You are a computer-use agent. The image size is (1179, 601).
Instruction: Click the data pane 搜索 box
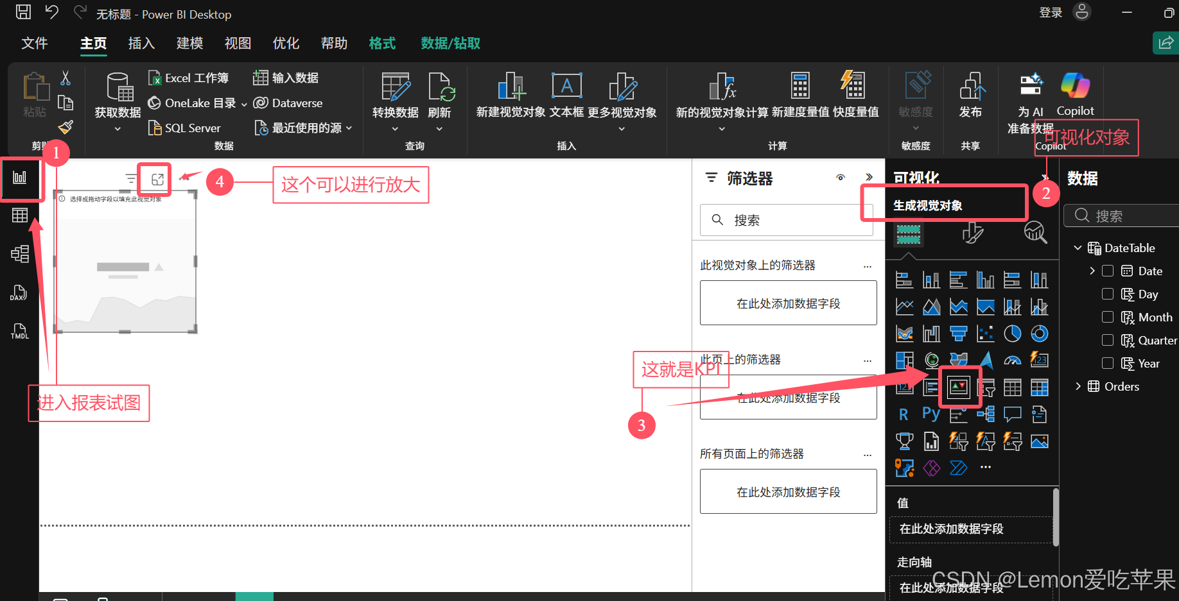(1121, 216)
